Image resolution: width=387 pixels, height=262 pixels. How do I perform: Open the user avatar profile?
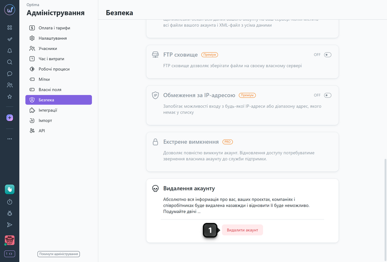tap(9, 240)
